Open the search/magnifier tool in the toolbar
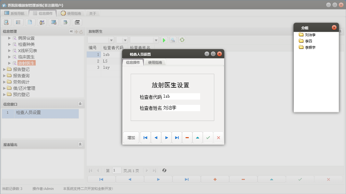The width and height of the screenshot is (346, 194). click(x=6, y=22)
